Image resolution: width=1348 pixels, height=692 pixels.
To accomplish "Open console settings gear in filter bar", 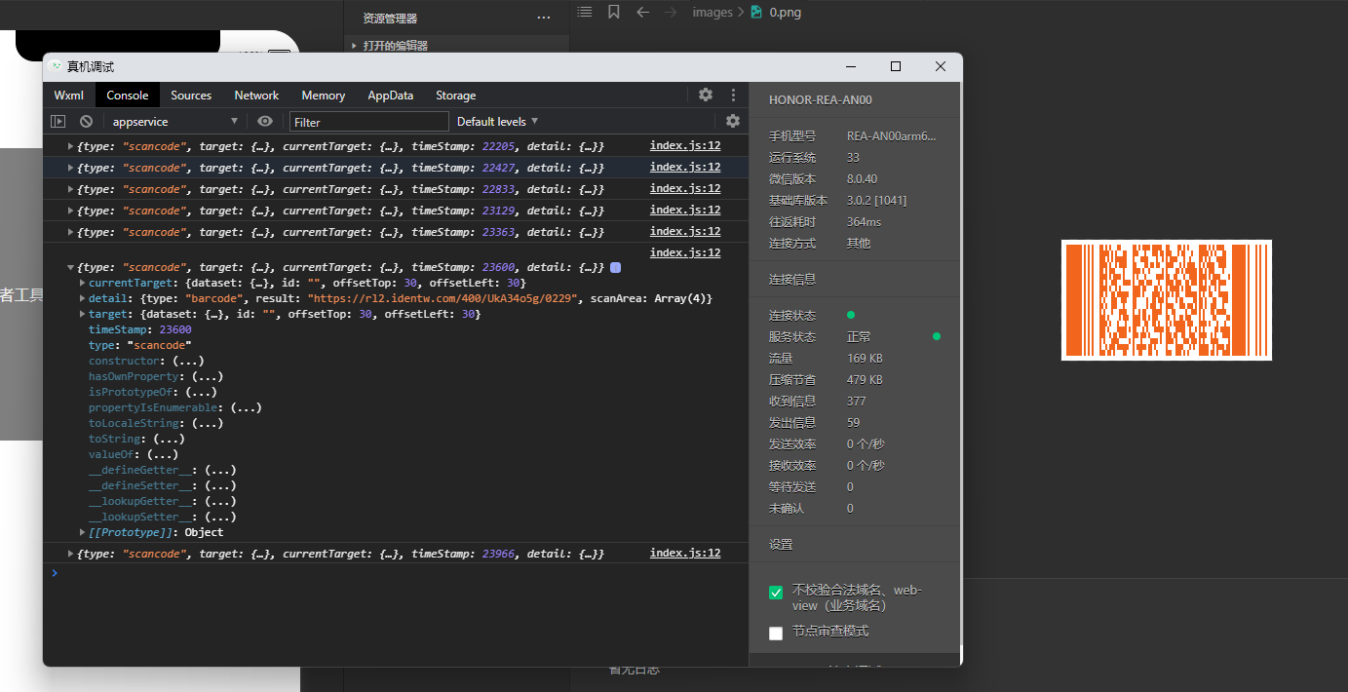I will click(x=733, y=121).
